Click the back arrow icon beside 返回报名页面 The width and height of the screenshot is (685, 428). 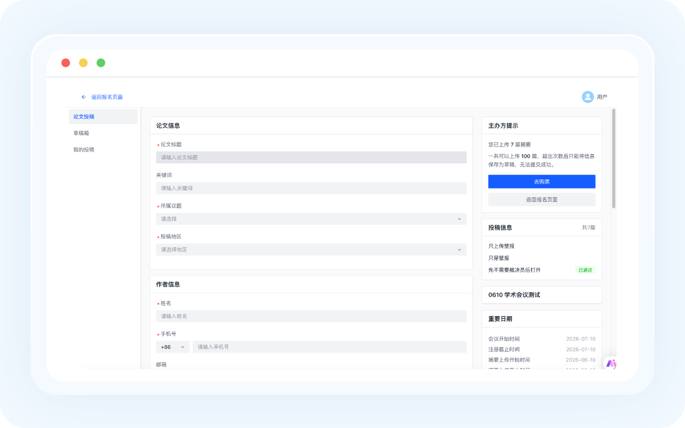coord(83,97)
